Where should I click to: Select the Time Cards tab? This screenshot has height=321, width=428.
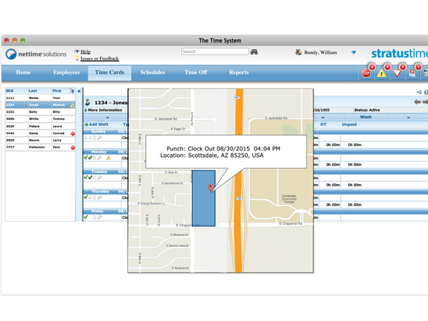pos(109,73)
